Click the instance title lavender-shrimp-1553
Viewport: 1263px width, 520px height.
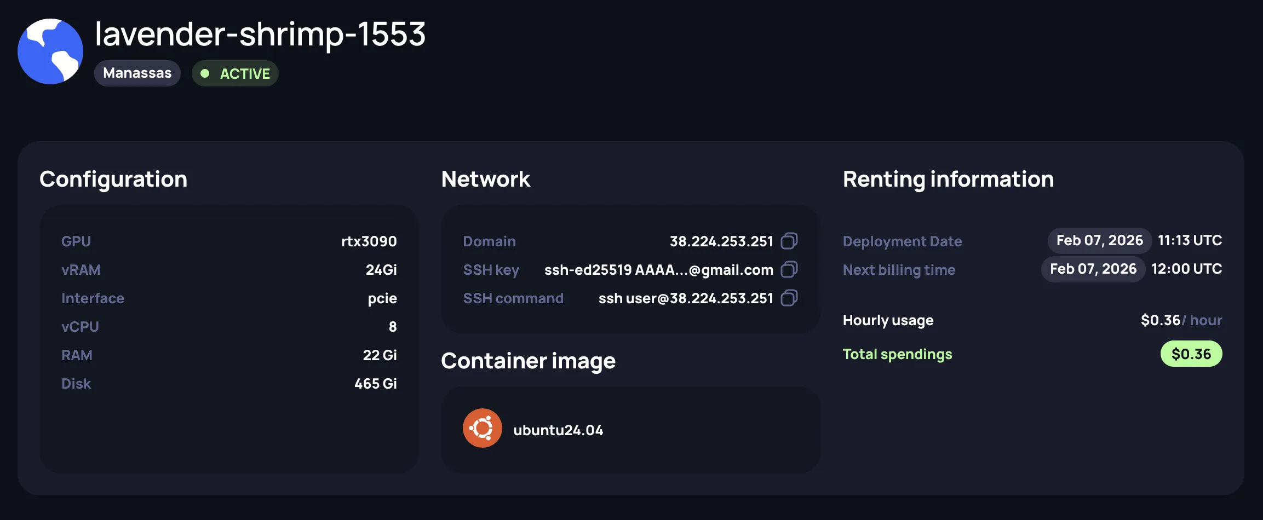pyautogui.click(x=260, y=34)
